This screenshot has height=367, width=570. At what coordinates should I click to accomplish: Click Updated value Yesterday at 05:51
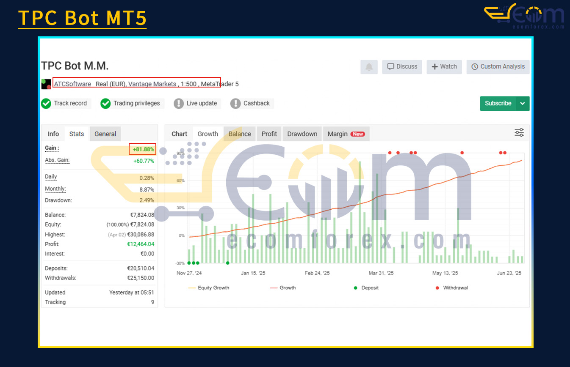[132, 293]
